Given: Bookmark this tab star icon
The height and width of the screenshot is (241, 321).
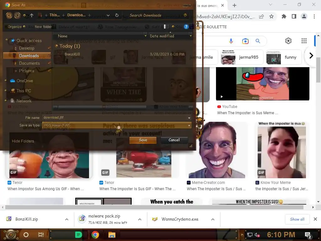Looking at the screenshot, I should point(271,16).
